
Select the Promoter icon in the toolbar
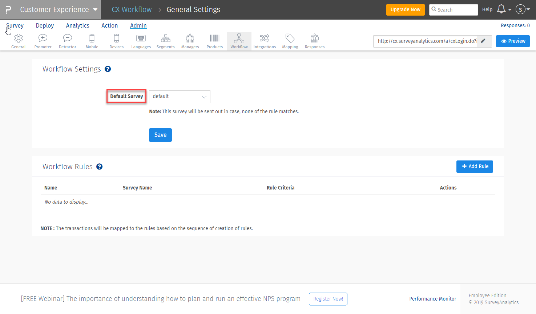coord(43,41)
